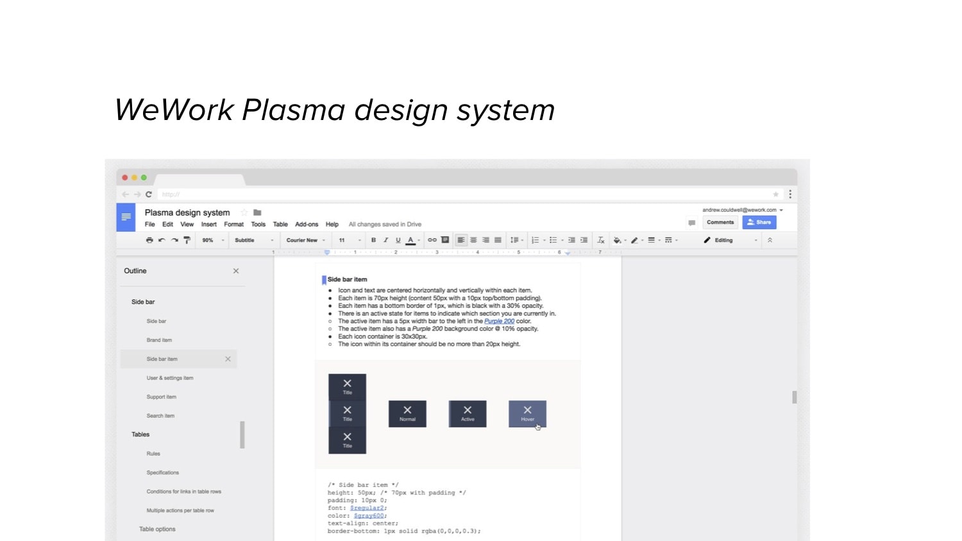
Task: Open the browser three-dot menu
Action: click(x=790, y=194)
